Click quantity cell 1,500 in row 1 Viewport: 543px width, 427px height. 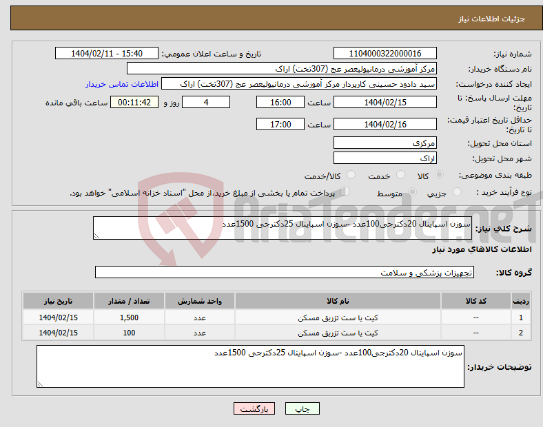[x=129, y=317]
